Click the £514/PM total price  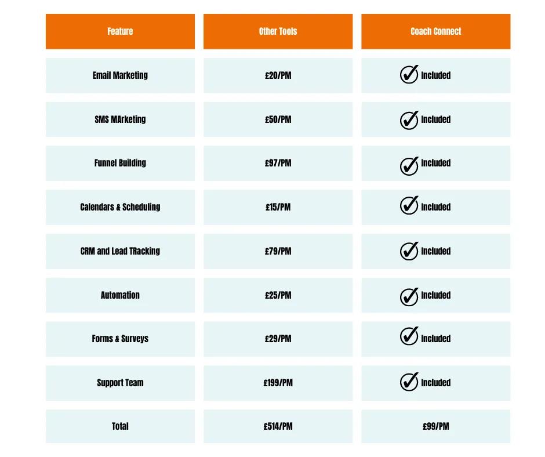point(278,426)
